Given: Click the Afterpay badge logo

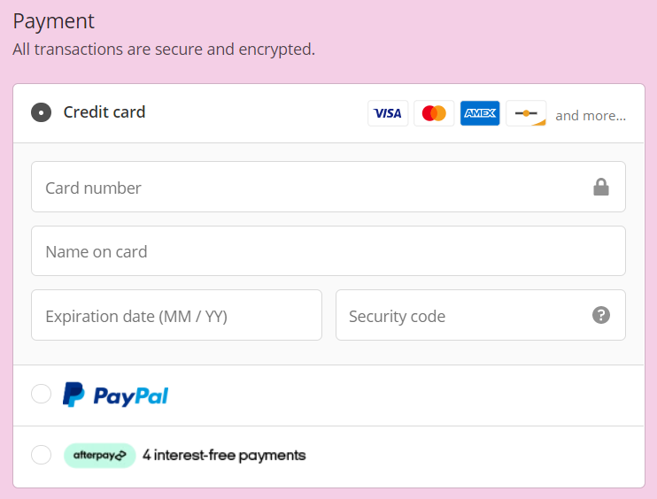Looking at the screenshot, I should [x=99, y=456].
